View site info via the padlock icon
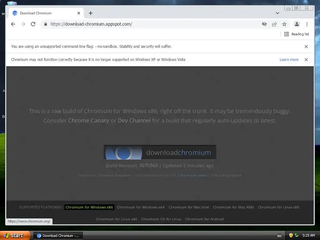Viewport: 320px width, 240px height. 46,24
